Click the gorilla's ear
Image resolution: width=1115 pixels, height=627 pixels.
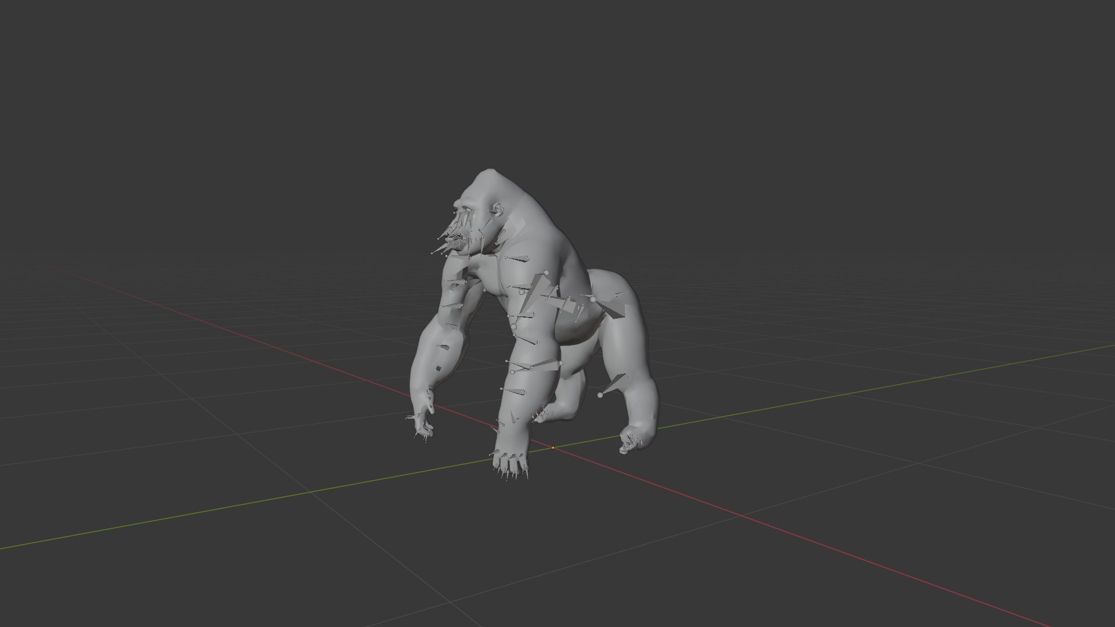pyautogui.click(x=498, y=209)
